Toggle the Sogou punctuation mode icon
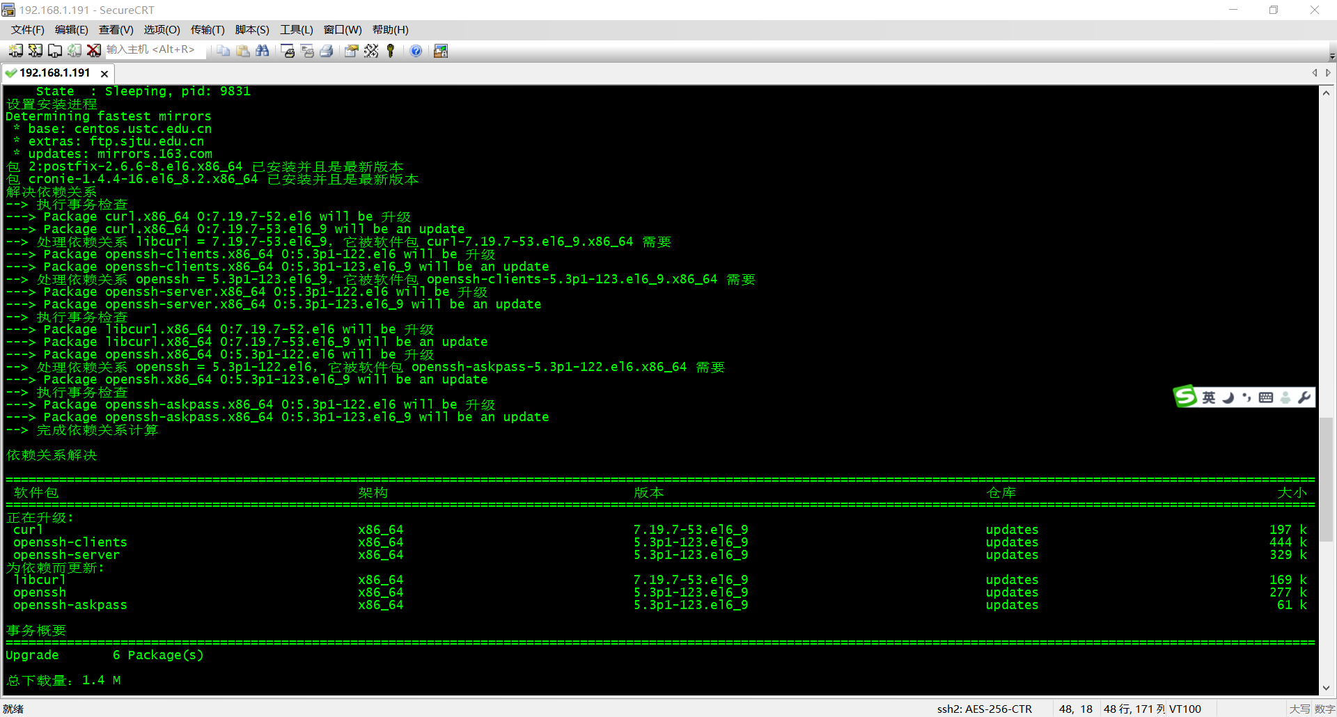This screenshot has height=717, width=1337. click(1246, 397)
